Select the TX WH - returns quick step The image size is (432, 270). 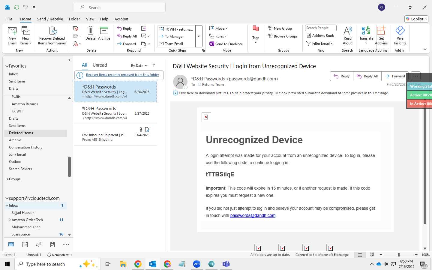(176, 29)
